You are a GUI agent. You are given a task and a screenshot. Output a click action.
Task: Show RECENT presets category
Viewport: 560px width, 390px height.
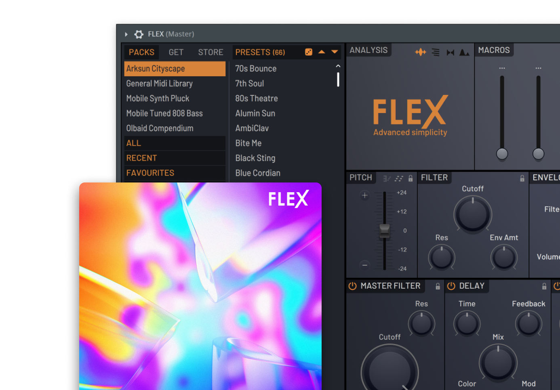(175, 158)
